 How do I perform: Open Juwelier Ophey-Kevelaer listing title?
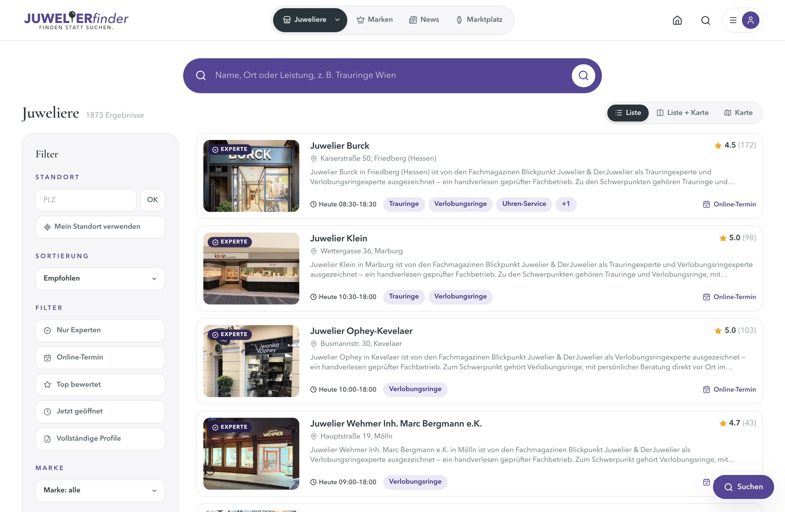[361, 331]
